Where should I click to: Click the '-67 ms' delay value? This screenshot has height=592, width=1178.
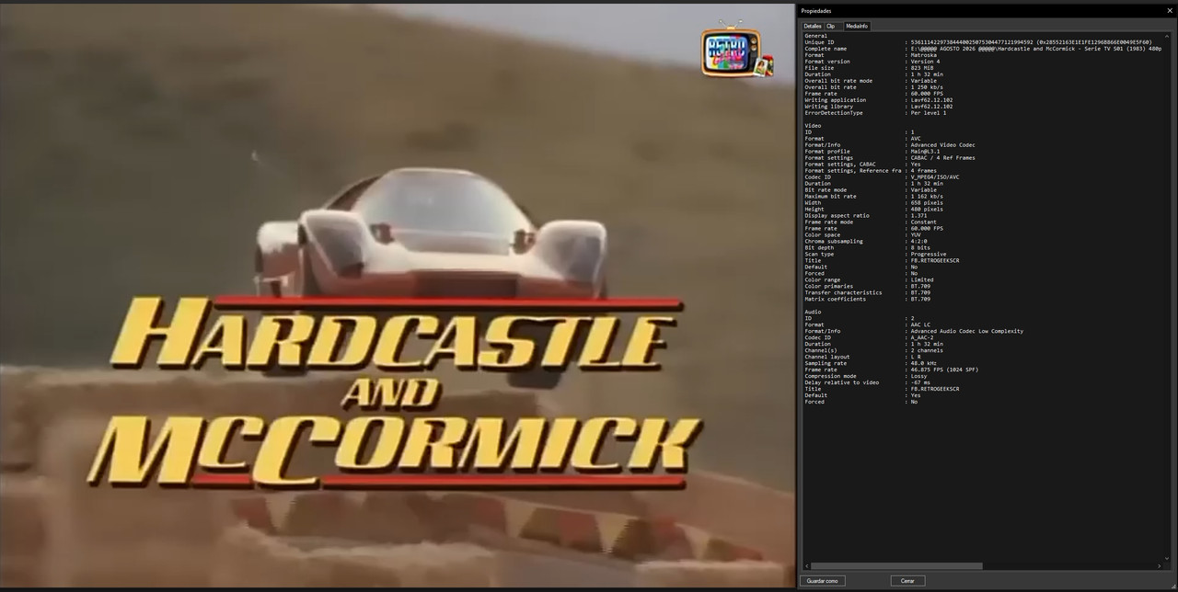click(920, 383)
